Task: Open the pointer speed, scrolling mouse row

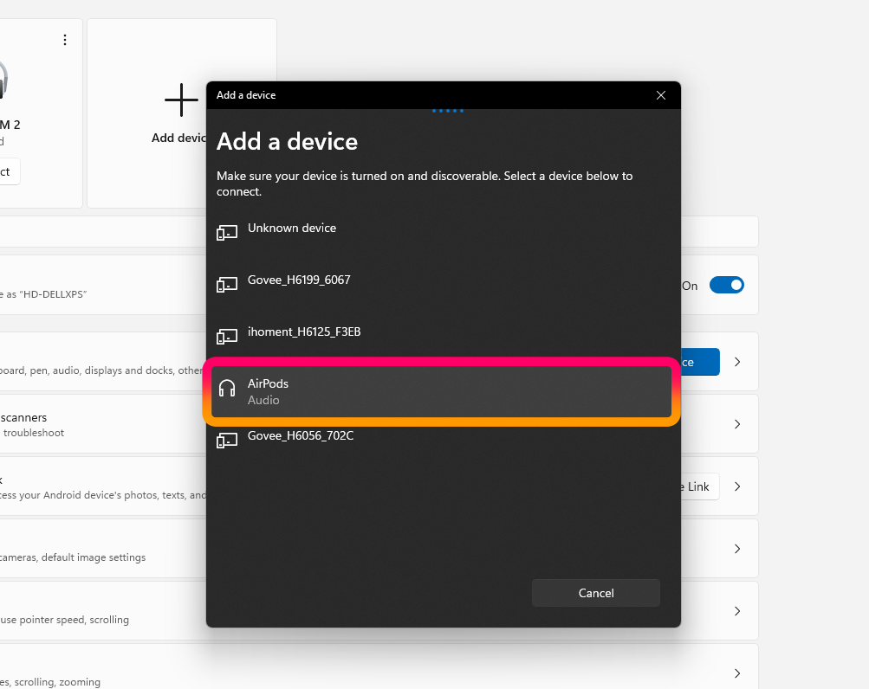Action: [379, 611]
